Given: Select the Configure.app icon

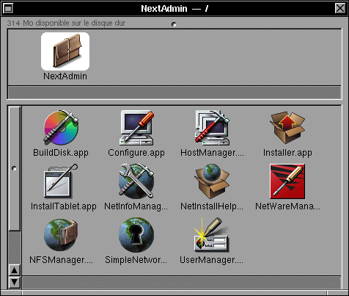Looking at the screenshot, I should 136,127.
